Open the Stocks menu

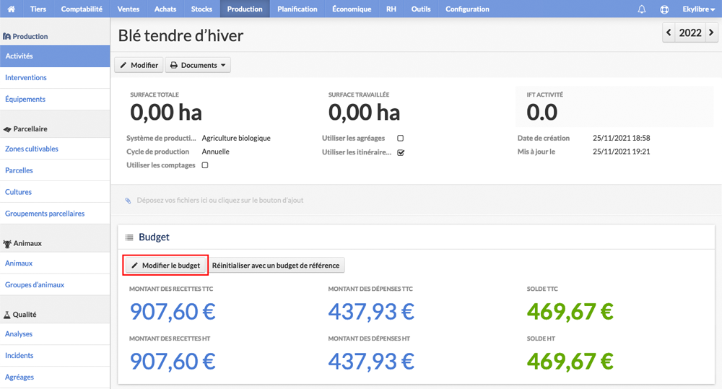click(x=201, y=9)
